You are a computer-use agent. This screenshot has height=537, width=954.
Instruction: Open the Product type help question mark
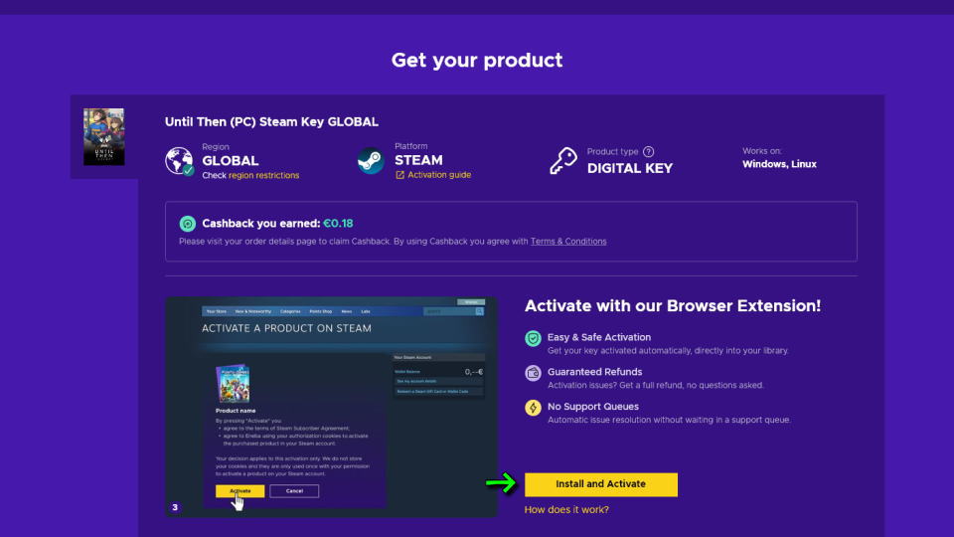pos(649,151)
